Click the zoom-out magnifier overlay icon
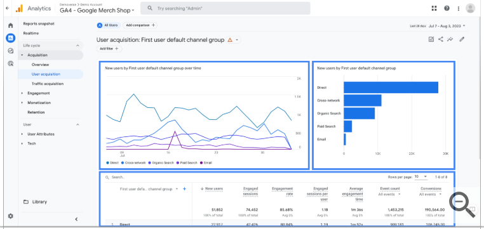 (462, 204)
